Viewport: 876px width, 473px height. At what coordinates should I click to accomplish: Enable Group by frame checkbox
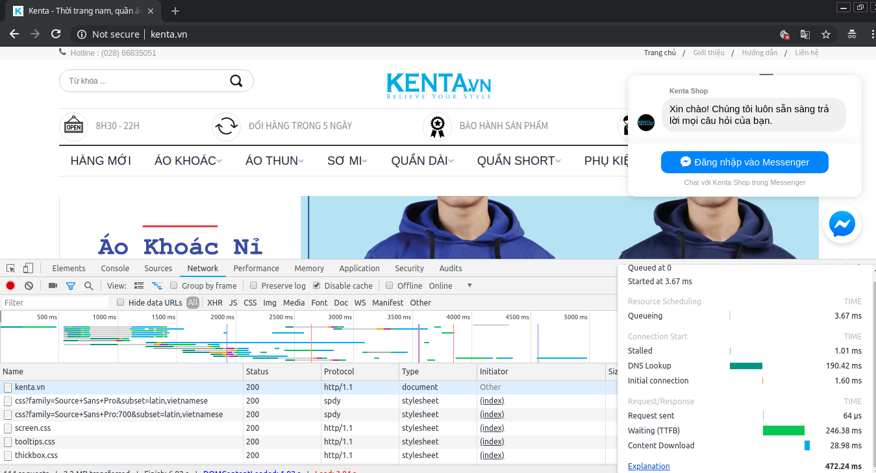pos(174,285)
